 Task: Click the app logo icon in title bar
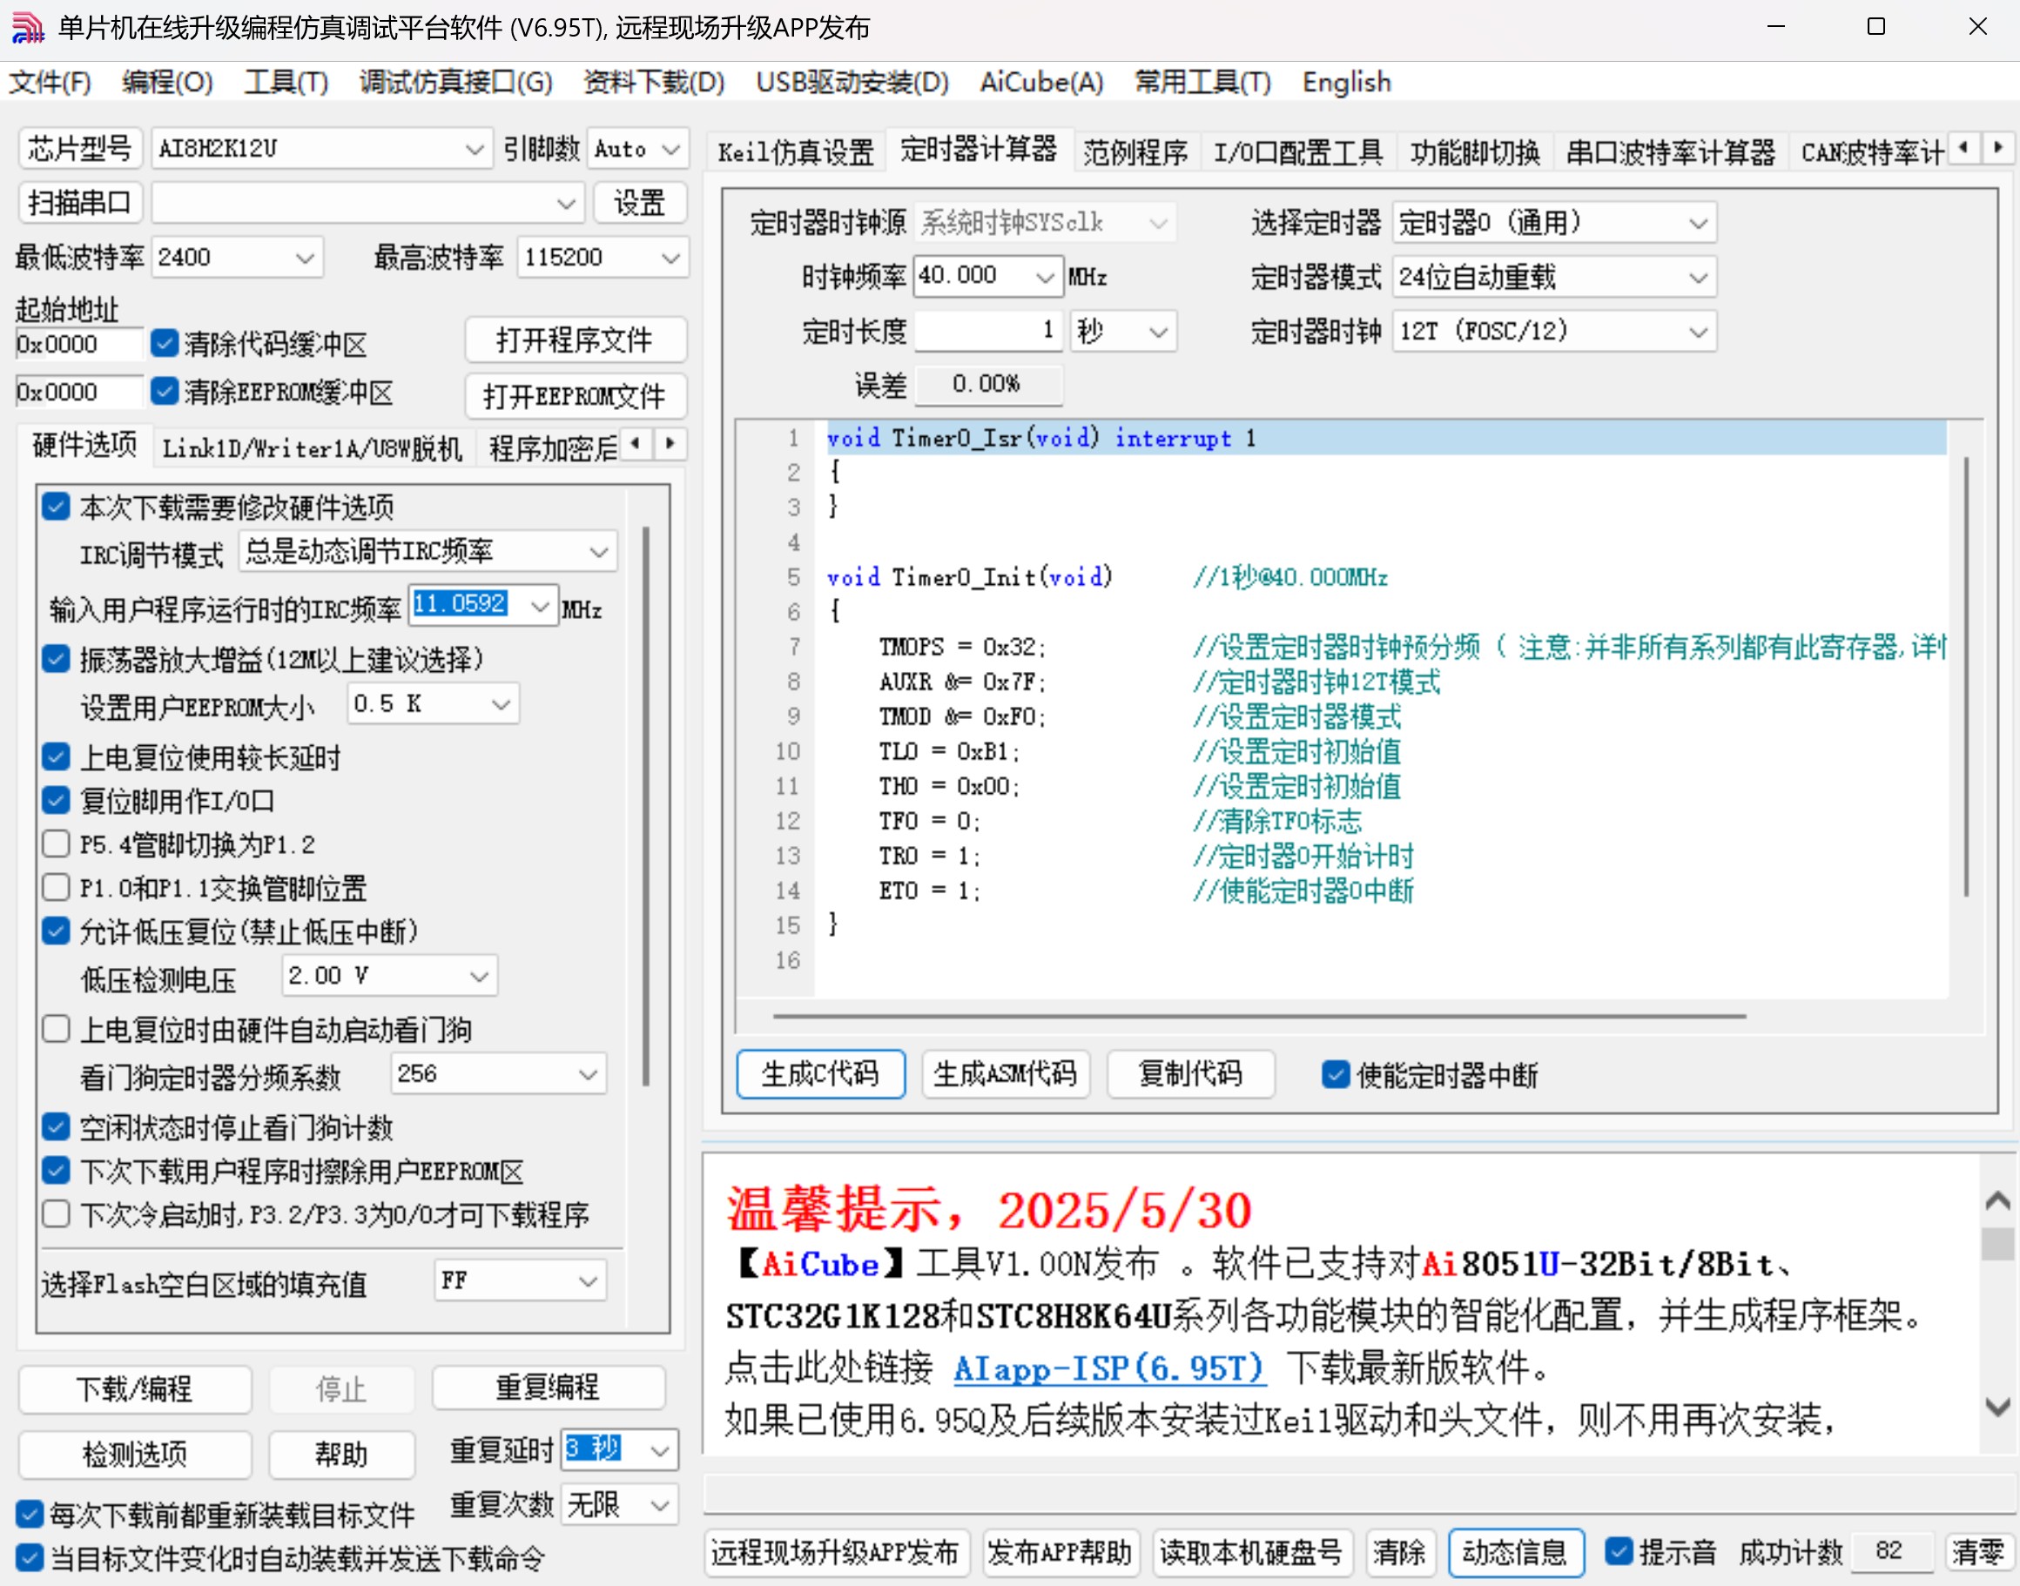(x=28, y=28)
